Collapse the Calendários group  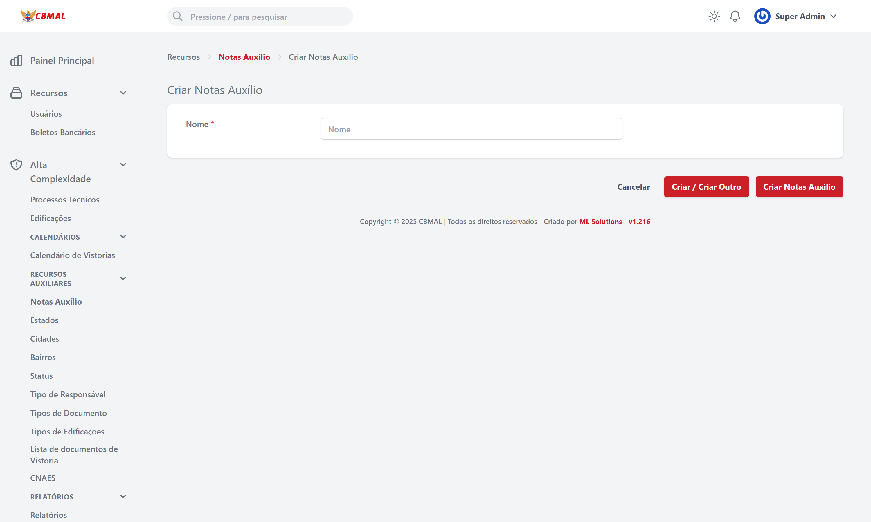(123, 237)
